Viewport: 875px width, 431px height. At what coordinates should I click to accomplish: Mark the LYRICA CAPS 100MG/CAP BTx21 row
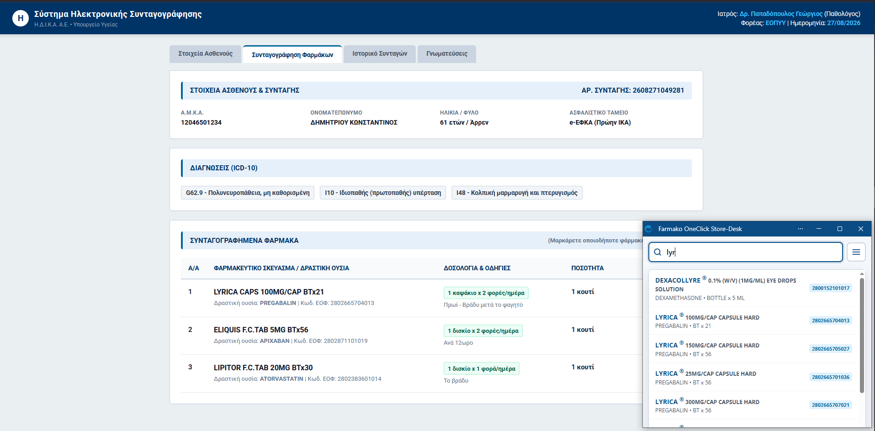pyautogui.click(x=411, y=298)
